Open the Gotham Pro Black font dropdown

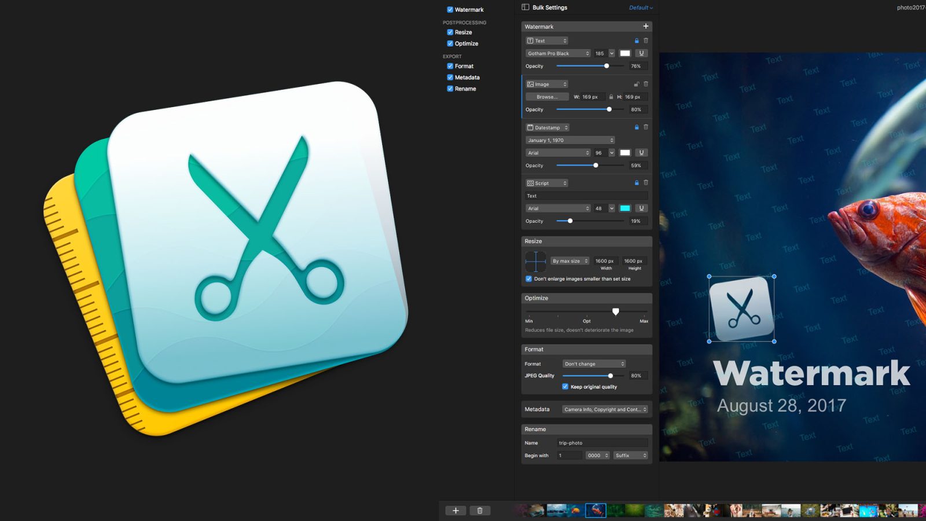pos(558,53)
